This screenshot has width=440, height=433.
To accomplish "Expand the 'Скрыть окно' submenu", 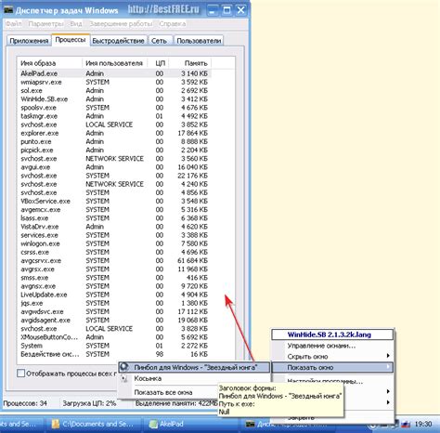I will click(332, 356).
